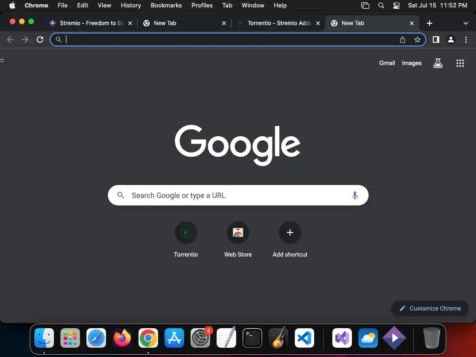Image resolution: width=476 pixels, height=357 pixels.
Task: Open the File menu
Action: pyautogui.click(x=63, y=5)
